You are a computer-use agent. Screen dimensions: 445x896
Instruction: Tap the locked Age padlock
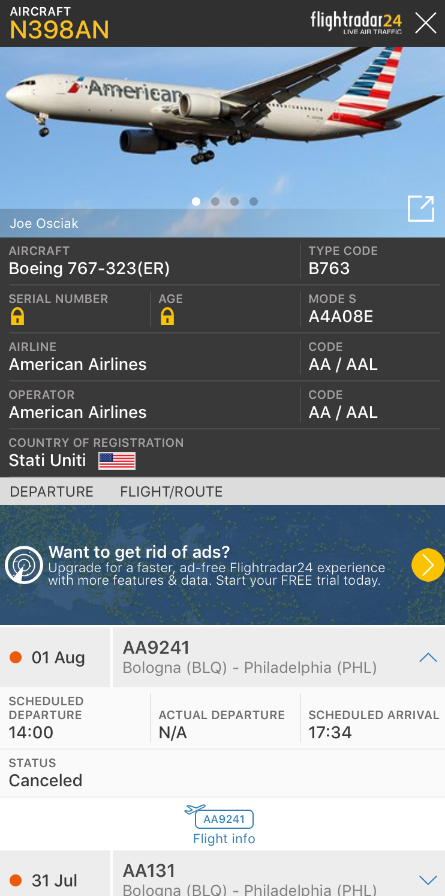[x=167, y=317]
